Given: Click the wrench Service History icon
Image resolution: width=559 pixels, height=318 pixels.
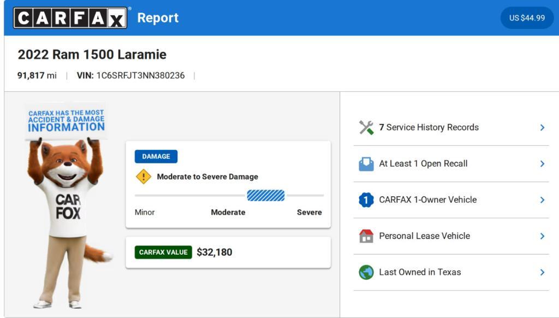Looking at the screenshot, I should pyautogui.click(x=366, y=127).
